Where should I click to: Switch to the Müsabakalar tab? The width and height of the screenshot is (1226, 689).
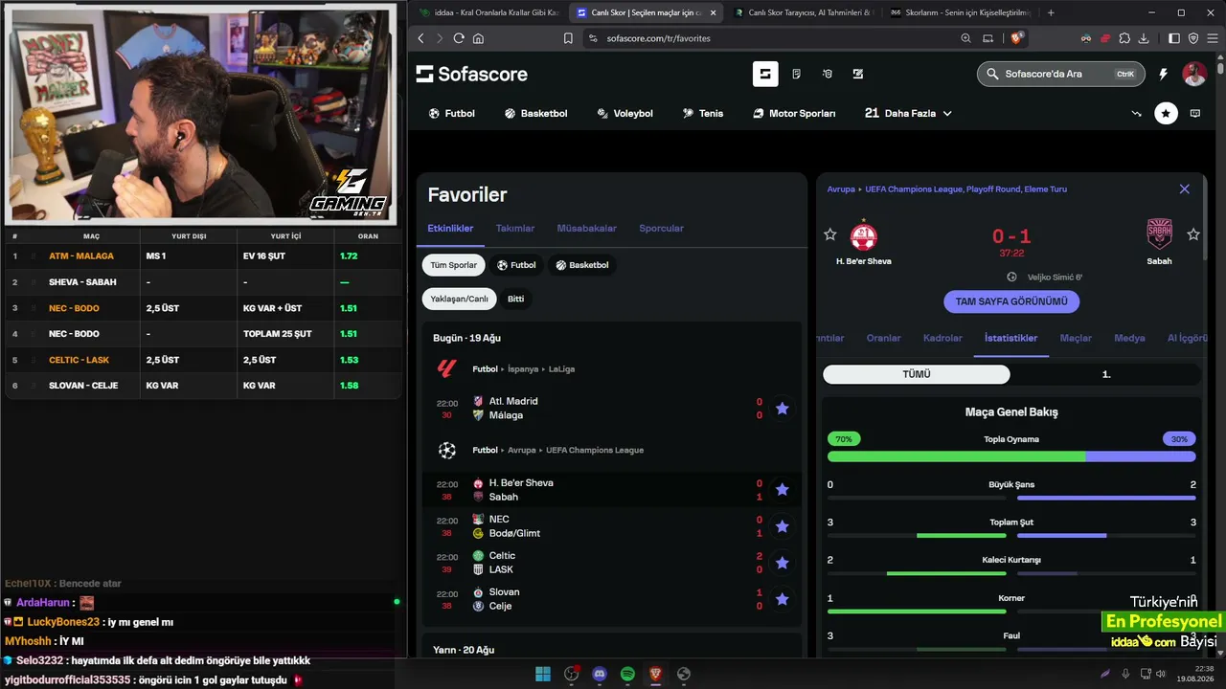coord(586,229)
